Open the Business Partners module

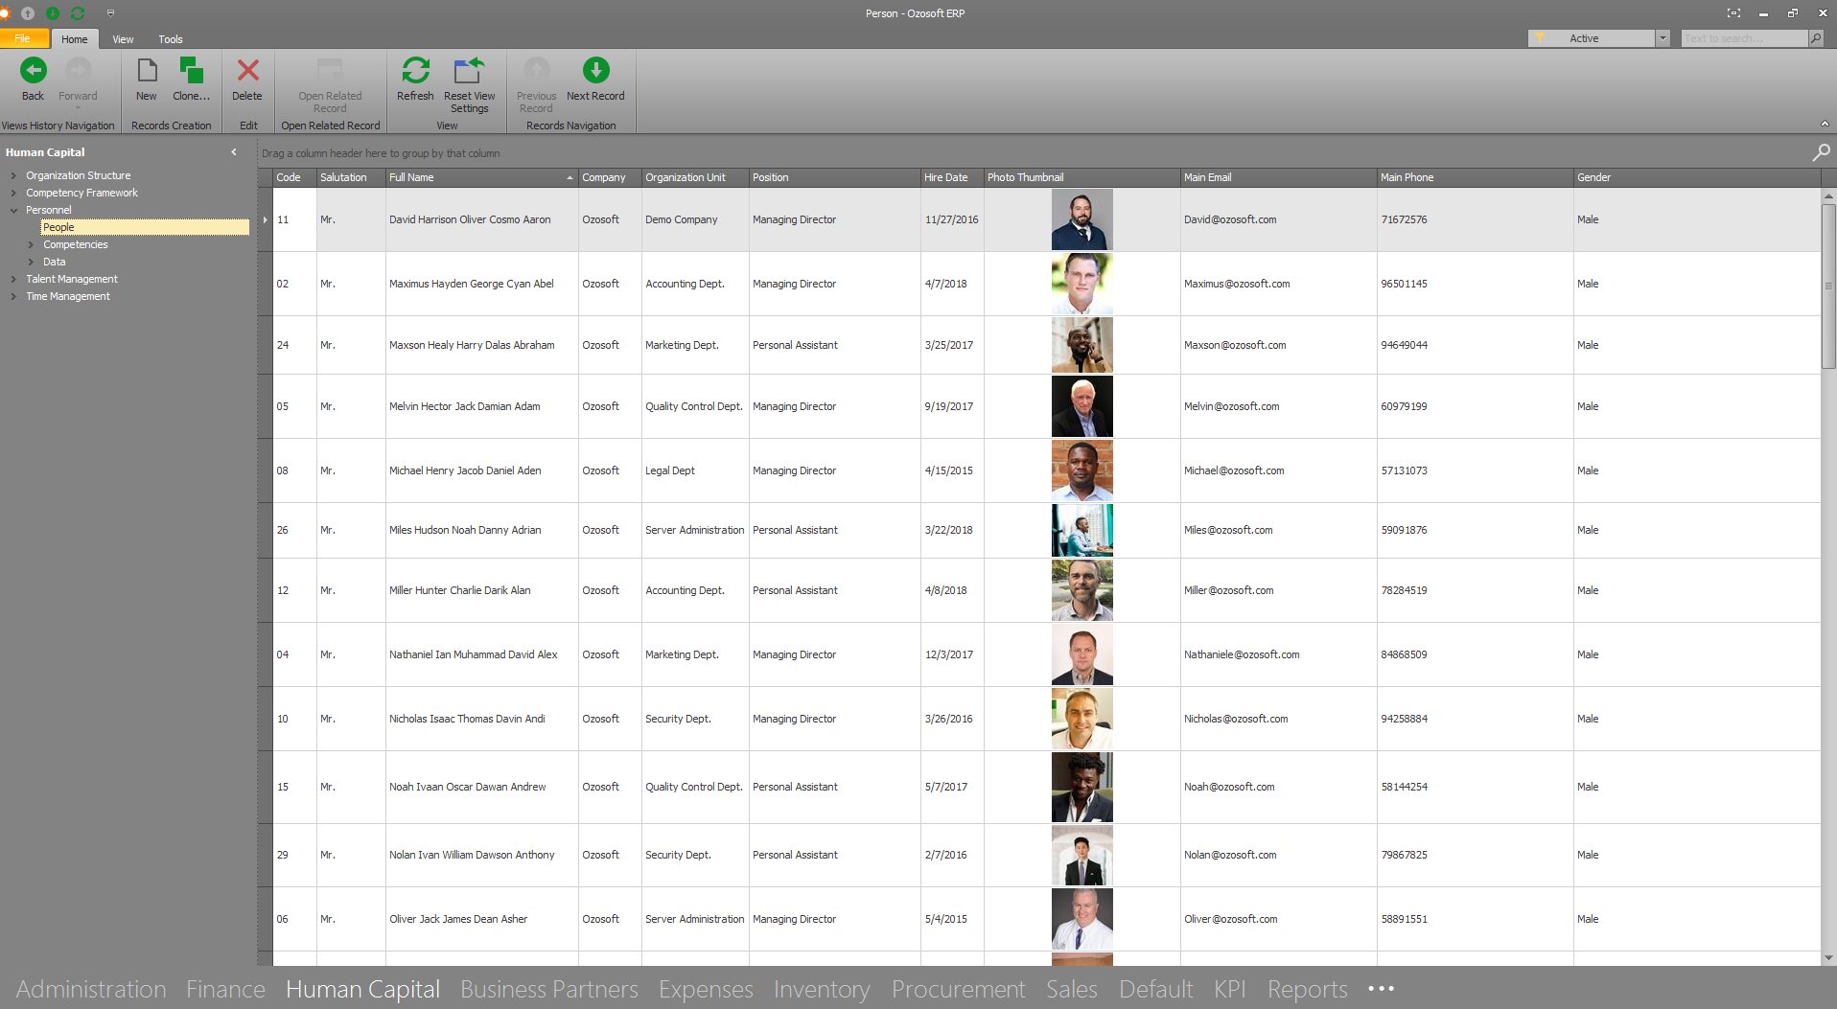(x=549, y=989)
